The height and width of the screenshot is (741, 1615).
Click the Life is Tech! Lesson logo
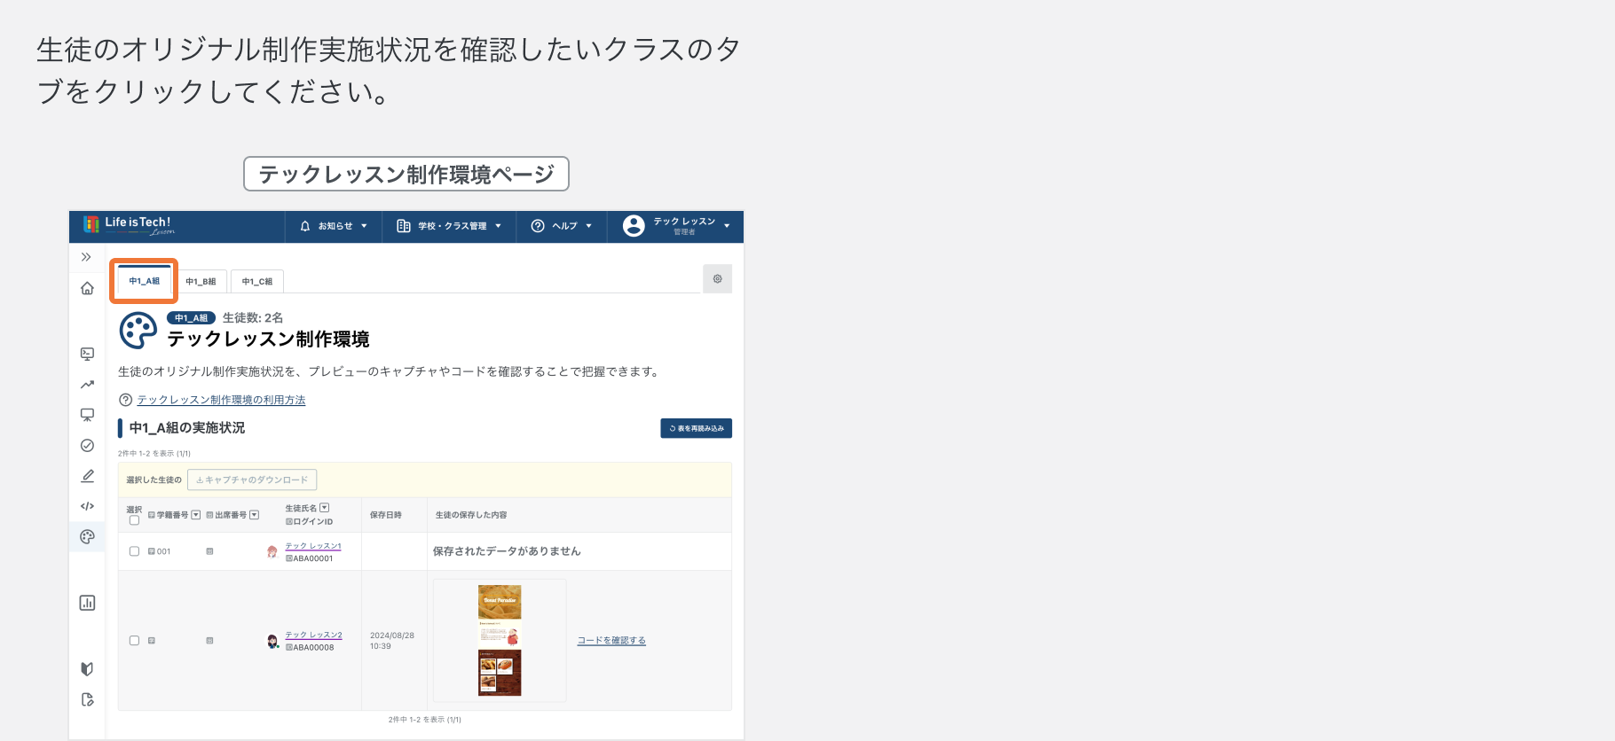pyautogui.click(x=130, y=225)
